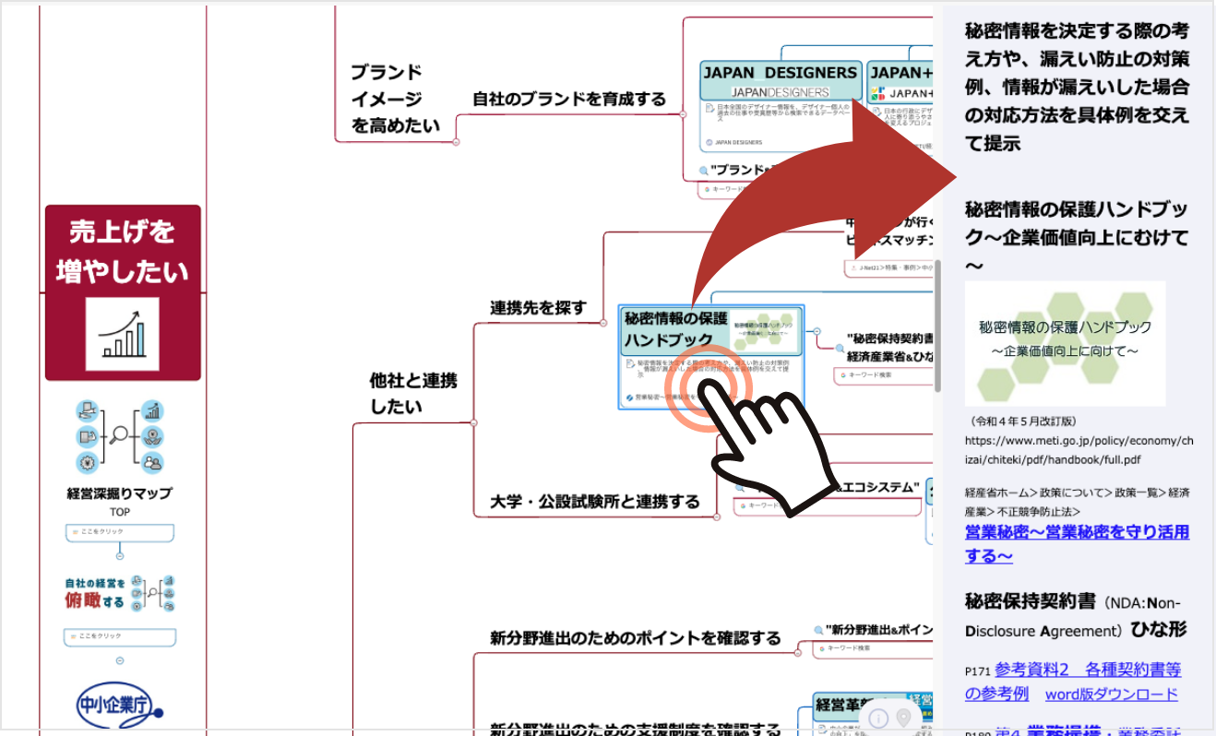
Task: Select 新分野進出のためのポイントを確認する topic
Action: (x=636, y=637)
